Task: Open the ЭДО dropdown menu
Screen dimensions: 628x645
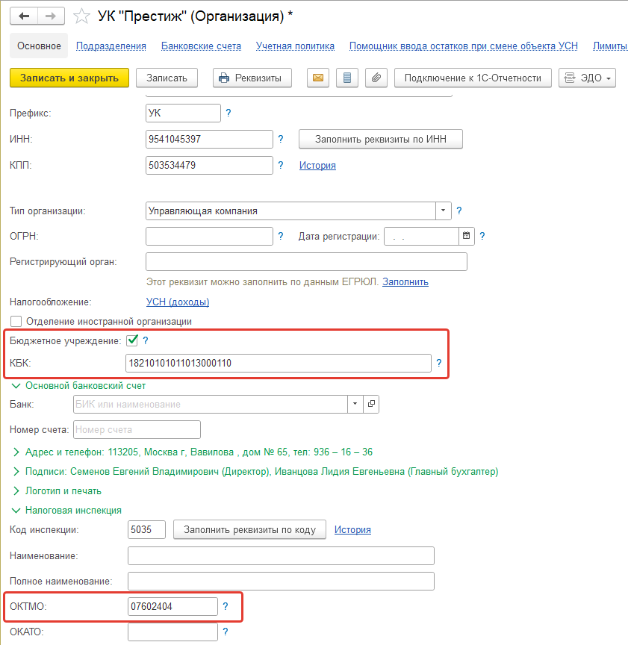Action: pos(587,78)
